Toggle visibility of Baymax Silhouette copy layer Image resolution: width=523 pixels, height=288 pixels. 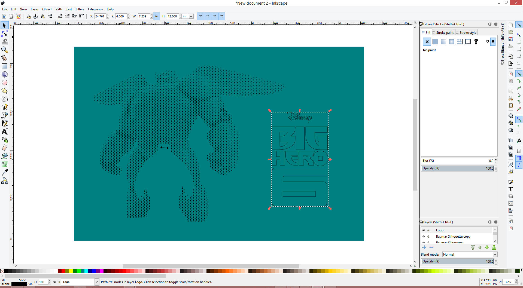[x=424, y=237]
